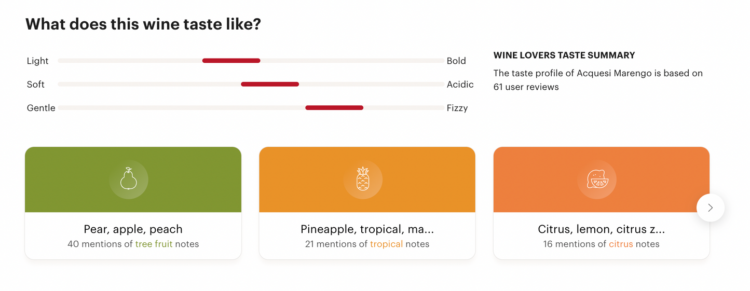750x291 pixels.
Task: Click the lemon citrus icon
Action: pyautogui.click(x=597, y=179)
